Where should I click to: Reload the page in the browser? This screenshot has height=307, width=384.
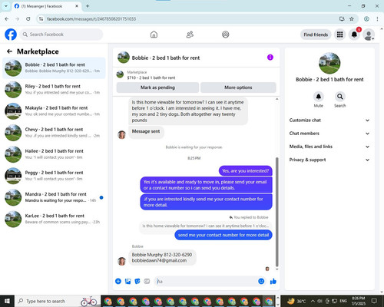(28, 18)
